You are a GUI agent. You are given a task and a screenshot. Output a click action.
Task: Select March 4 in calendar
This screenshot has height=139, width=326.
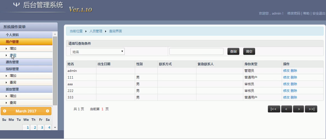pyautogui.click(x=48, y=127)
